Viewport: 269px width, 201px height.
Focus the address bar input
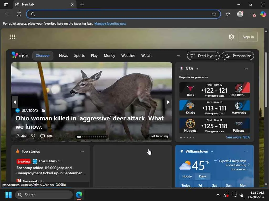pyautogui.click(x=123, y=14)
